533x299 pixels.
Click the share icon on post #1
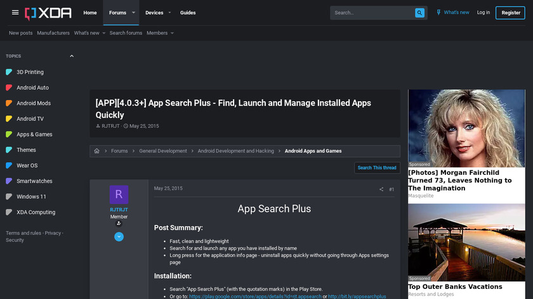click(381, 189)
